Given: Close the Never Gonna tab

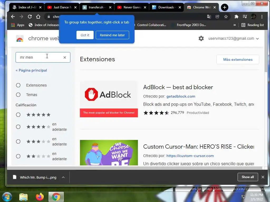Looking at the screenshot, I should tap(145, 7).
